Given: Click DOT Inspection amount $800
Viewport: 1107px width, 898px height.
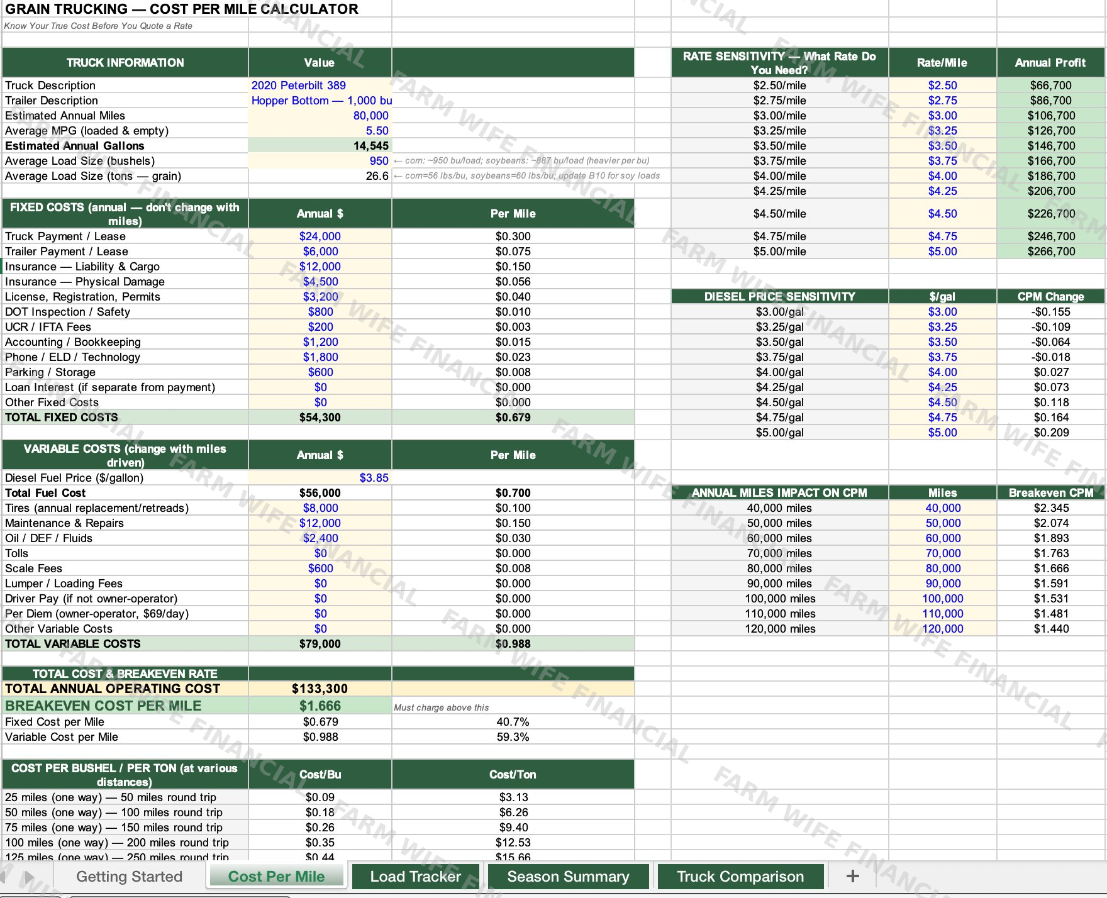Looking at the screenshot, I should pos(320,312).
